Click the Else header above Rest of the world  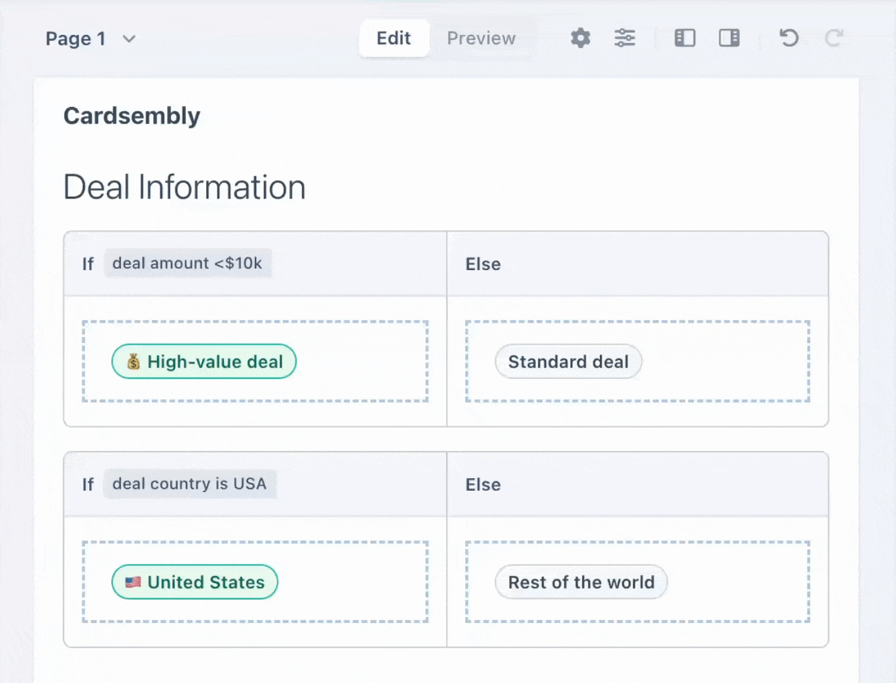[x=483, y=485]
